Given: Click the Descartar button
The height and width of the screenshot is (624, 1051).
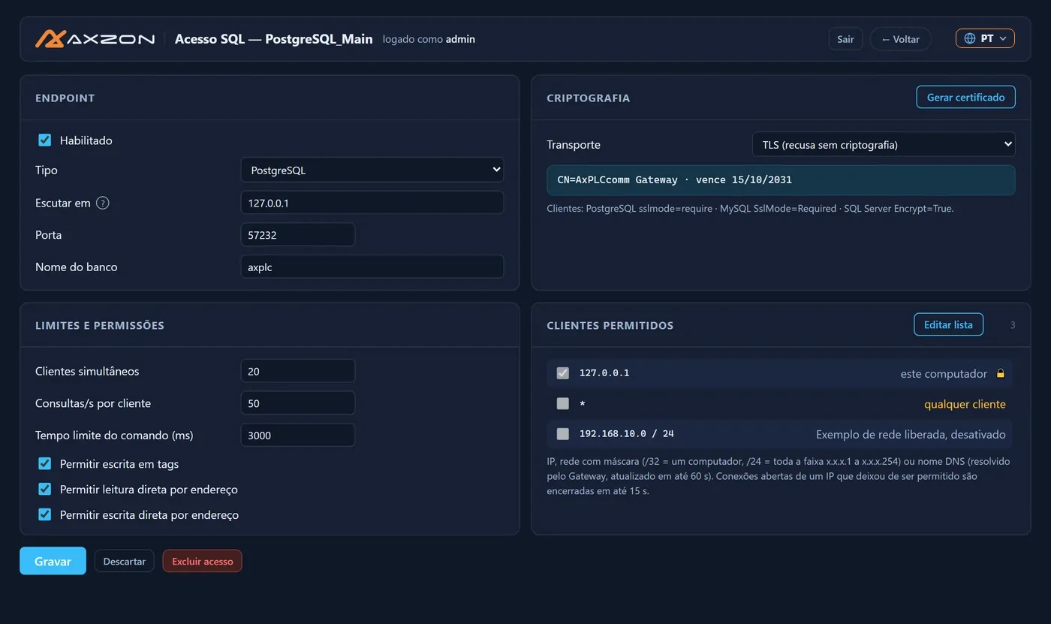Looking at the screenshot, I should 125,562.
